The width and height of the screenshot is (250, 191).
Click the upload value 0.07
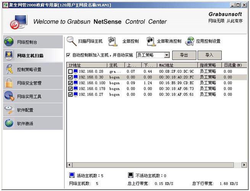tap(131, 71)
